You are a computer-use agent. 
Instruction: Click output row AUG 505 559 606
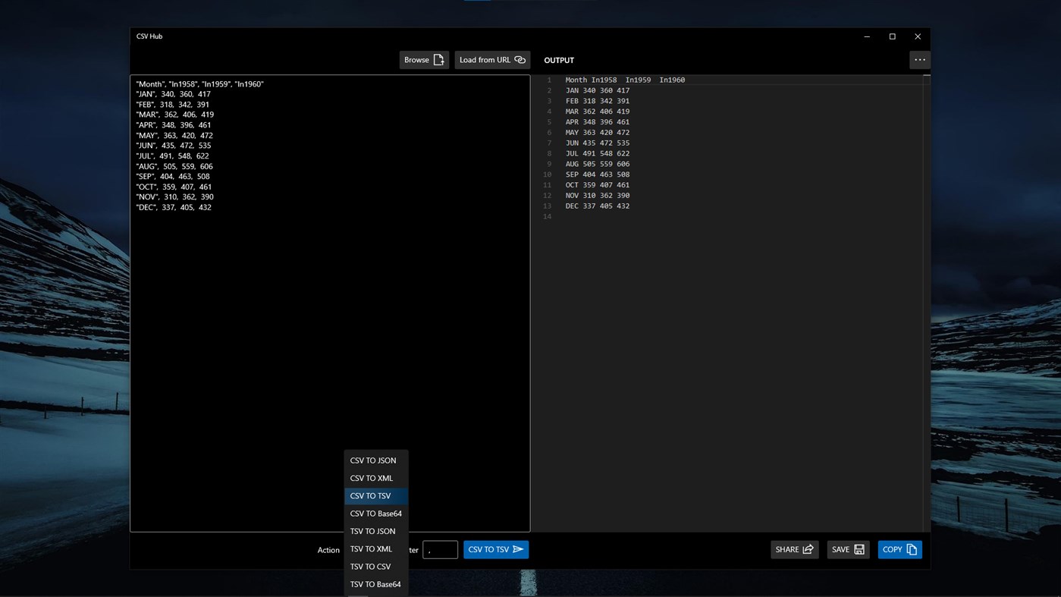pyautogui.click(x=597, y=164)
